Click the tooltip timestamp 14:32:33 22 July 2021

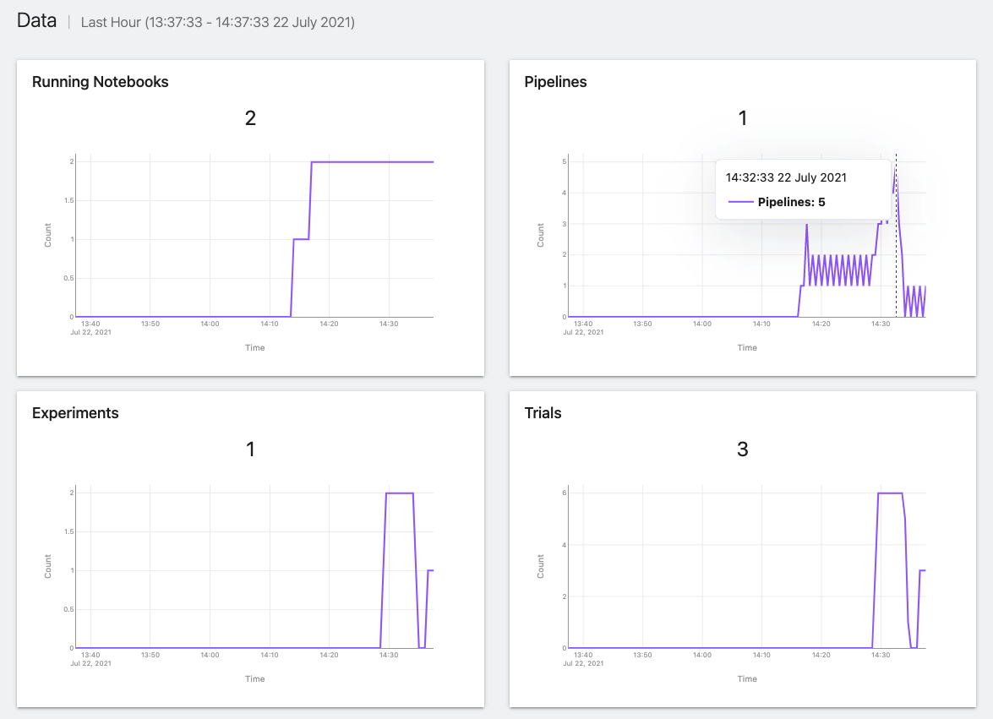click(786, 178)
